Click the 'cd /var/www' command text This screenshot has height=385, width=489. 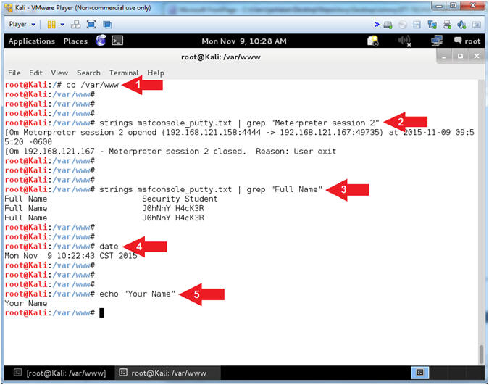click(x=92, y=85)
